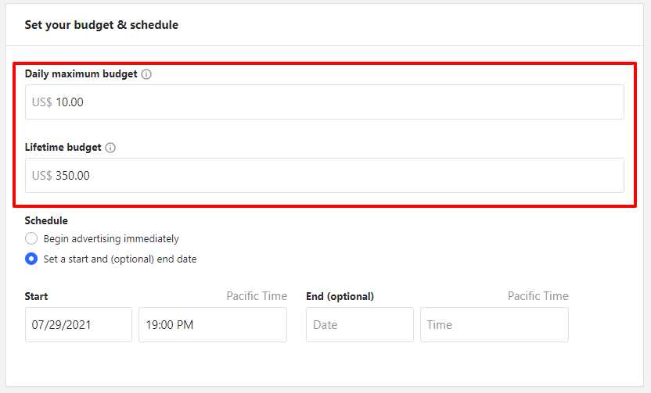Click the Schedule section label

click(x=46, y=221)
